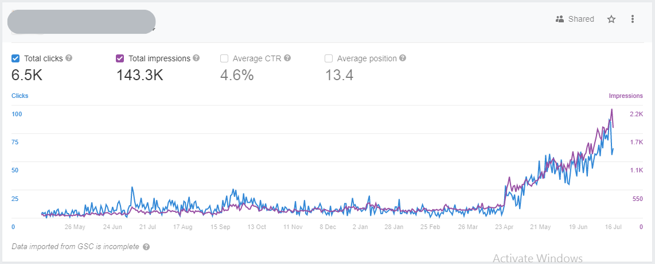
Task: Click the 21 May date label
Action: pyautogui.click(x=540, y=227)
